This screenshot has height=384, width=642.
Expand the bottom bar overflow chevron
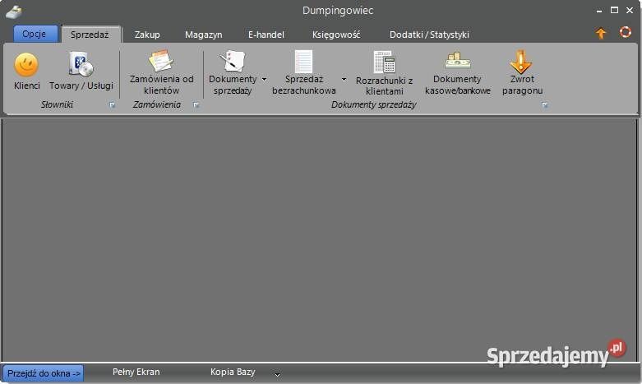tap(277, 374)
